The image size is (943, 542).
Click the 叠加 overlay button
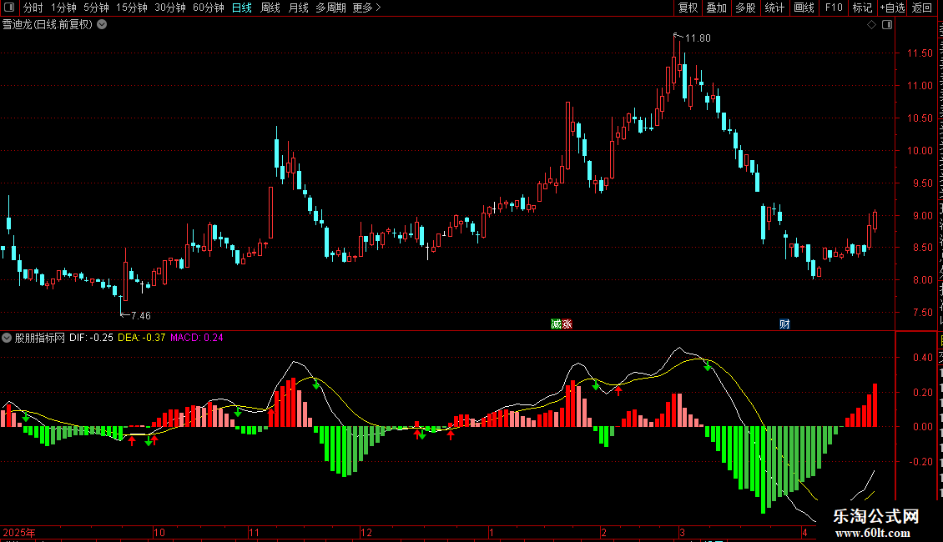coord(716,8)
